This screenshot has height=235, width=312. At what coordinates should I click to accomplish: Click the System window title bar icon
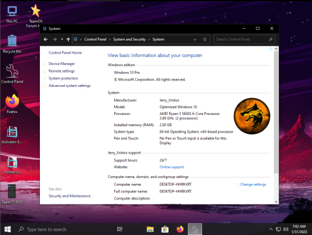(x=45, y=29)
